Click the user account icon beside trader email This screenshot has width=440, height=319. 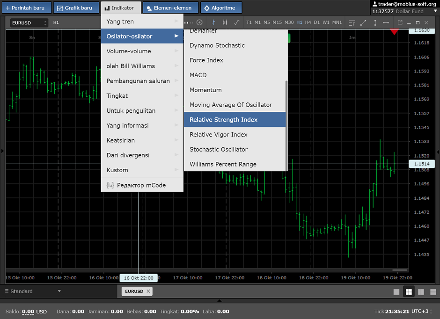[x=374, y=4]
